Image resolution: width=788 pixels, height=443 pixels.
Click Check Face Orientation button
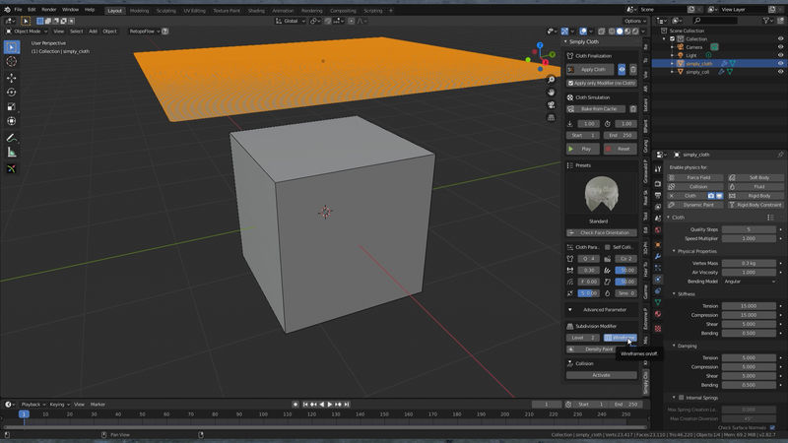(602, 232)
